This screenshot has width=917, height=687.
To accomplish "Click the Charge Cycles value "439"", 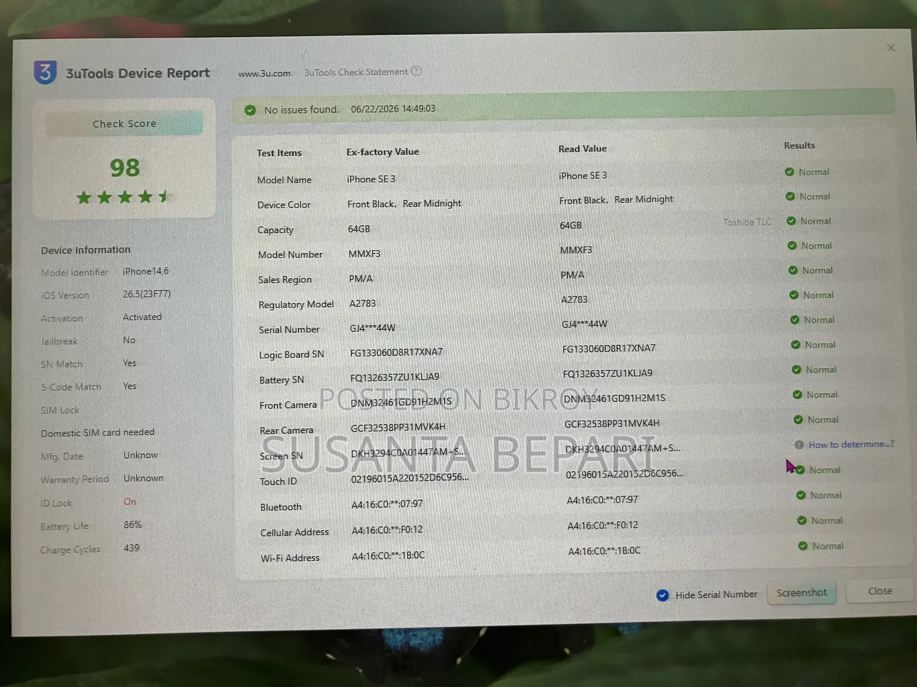I will click(x=131, y=548).
